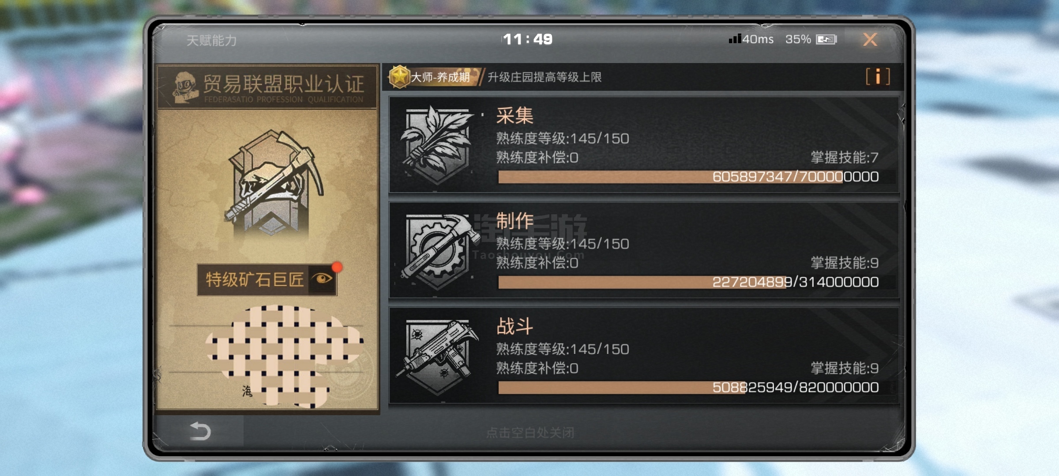Select the 制作 proficiency row title

point(514,221)
